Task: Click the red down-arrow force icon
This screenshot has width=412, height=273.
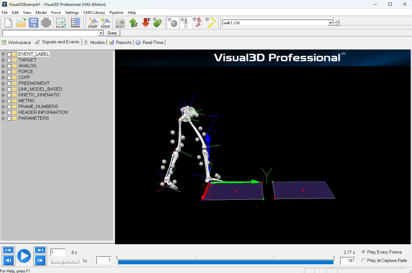Action: click(x=146, y=23)
